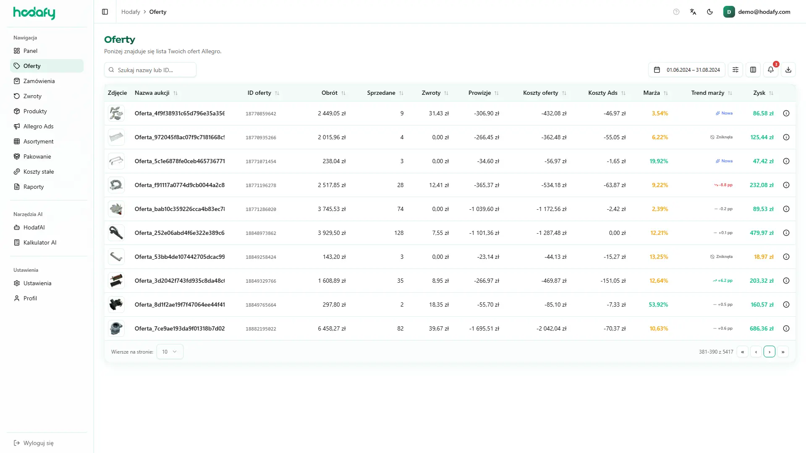Toggle the sidebar collapse icon
806x453 pixels.
pos(105,12)
